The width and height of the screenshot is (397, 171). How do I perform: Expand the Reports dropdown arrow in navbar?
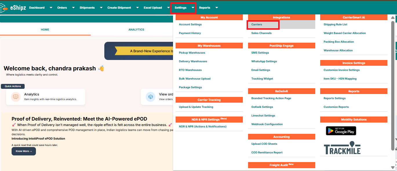(x=217, y=8)
